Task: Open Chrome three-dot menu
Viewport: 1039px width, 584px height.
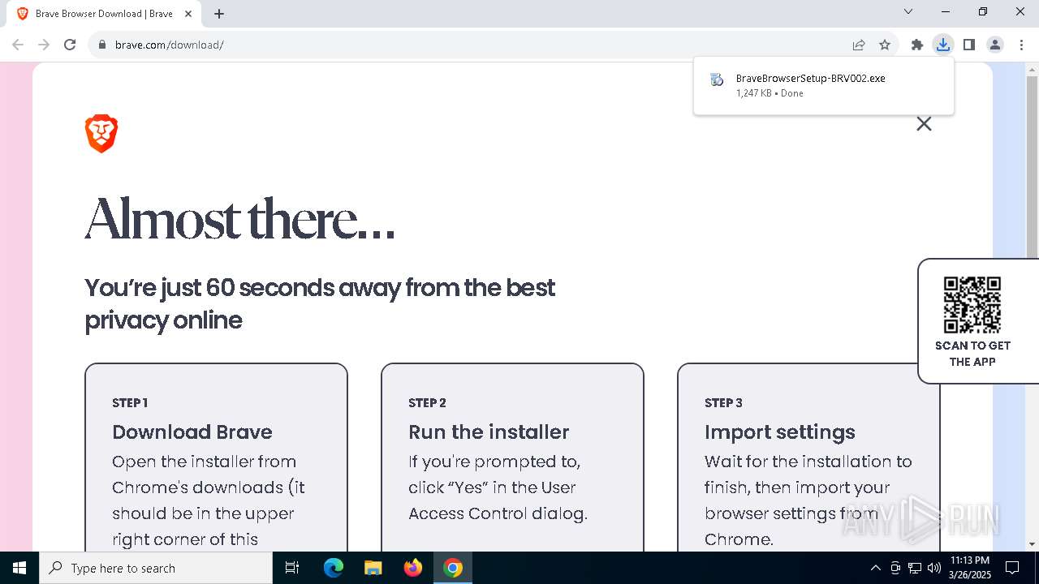Action: click(1021, 45)
